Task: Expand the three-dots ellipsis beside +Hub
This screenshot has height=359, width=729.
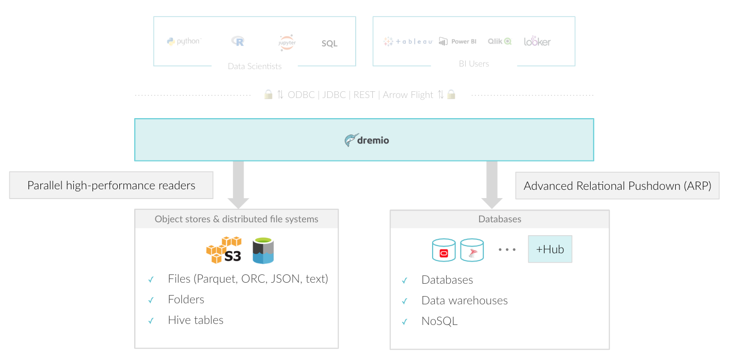Action: point(507,250)
